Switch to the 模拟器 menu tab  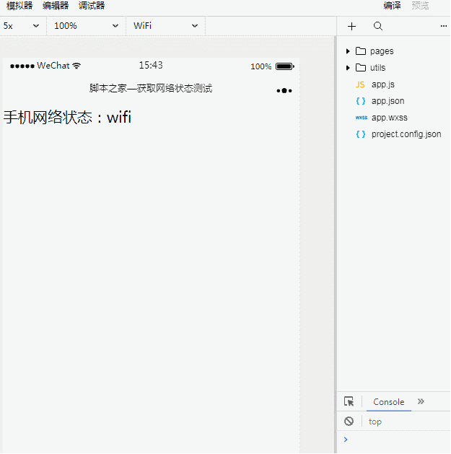coord(19,6)
